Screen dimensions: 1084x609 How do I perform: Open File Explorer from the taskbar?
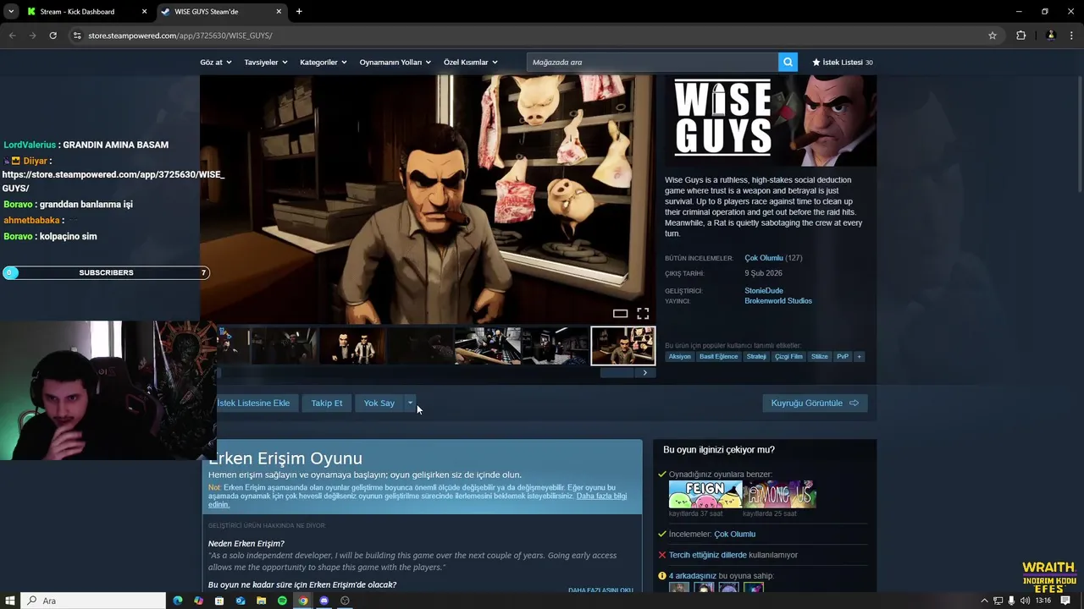(x=261, y=601)
